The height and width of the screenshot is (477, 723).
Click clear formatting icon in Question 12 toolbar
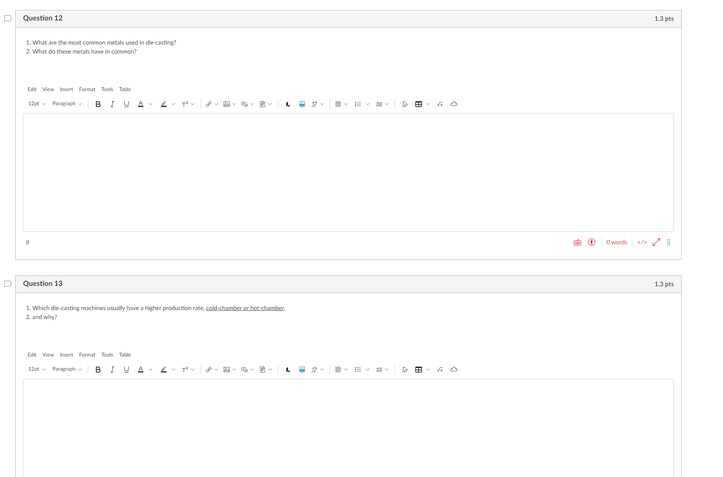pyautogui.click(x=404, y=104)
